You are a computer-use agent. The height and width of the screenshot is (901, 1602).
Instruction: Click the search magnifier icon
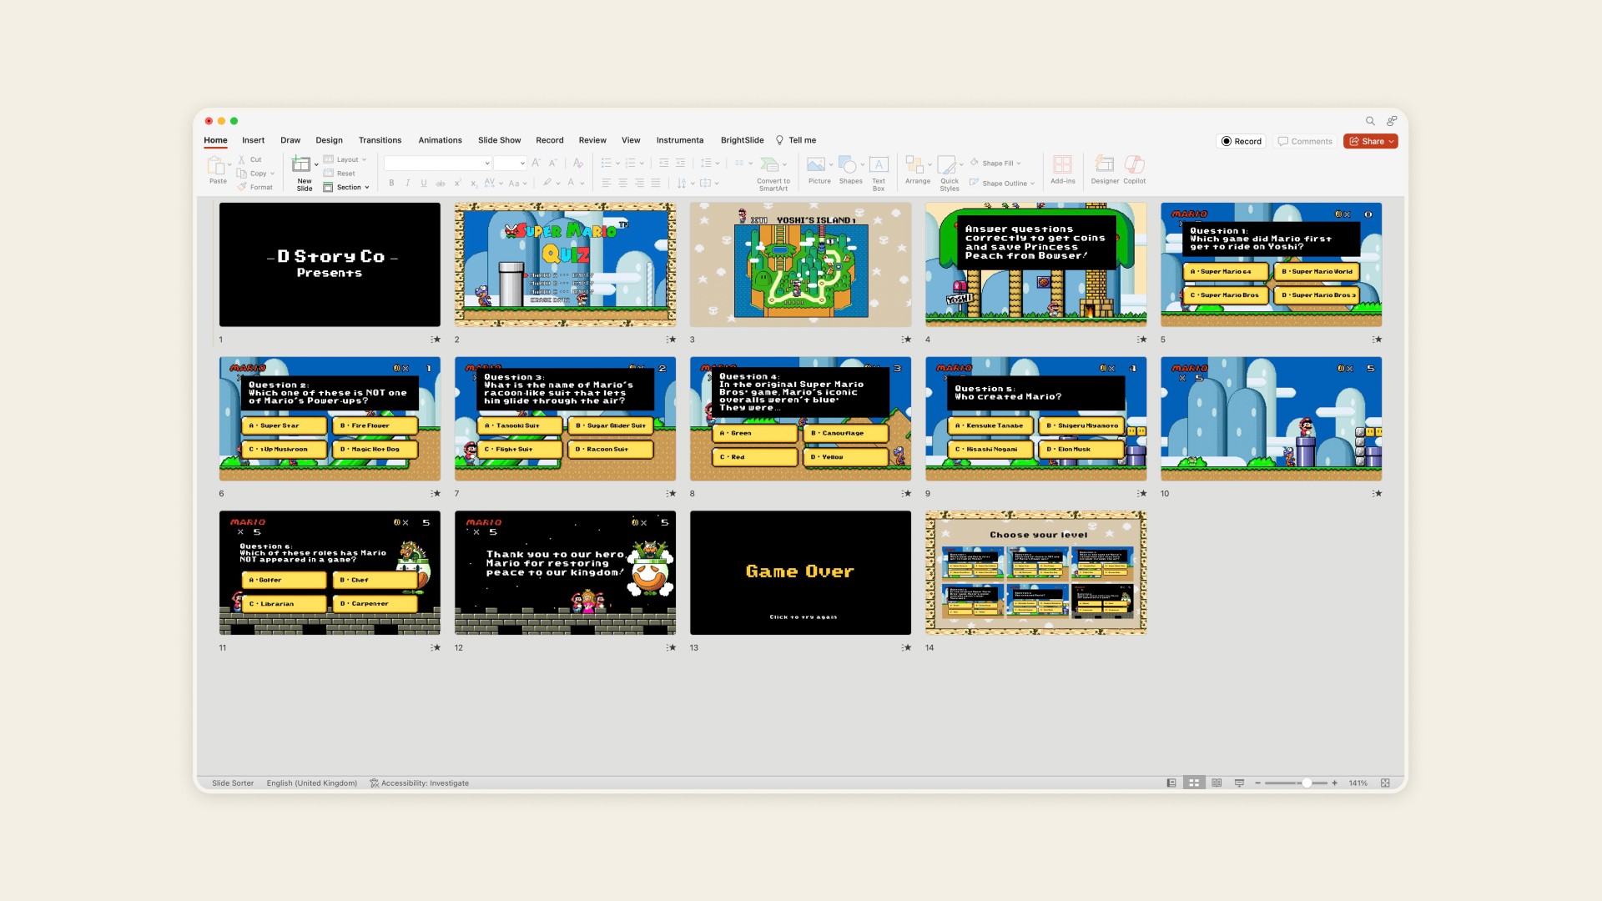(x=1370, y=121)
